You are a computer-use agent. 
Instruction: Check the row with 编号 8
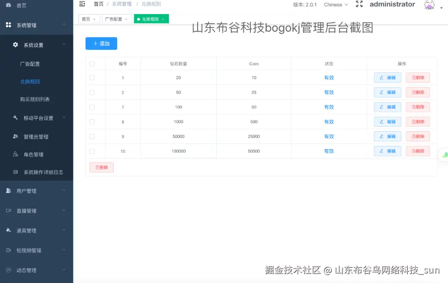pyautogui.click(x=92, y=122)
